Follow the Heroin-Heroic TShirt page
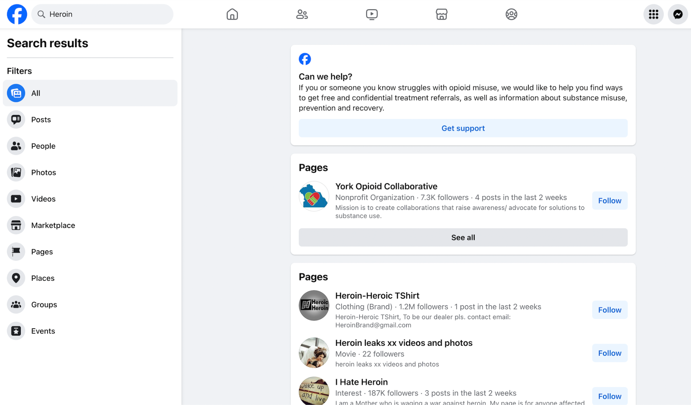This screenshot has width=691, height=405. [x=609, y=310]
